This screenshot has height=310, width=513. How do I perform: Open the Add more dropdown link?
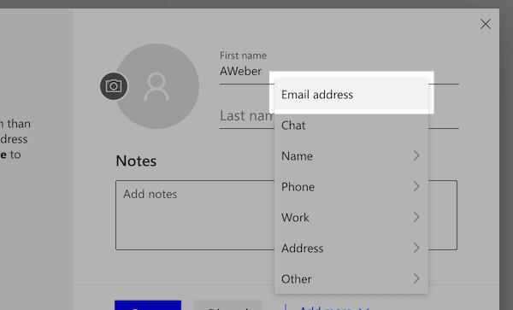pos(333,307)
